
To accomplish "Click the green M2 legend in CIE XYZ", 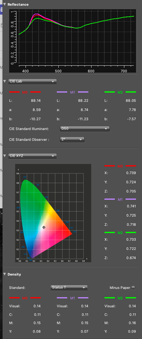I will (120, 233).
